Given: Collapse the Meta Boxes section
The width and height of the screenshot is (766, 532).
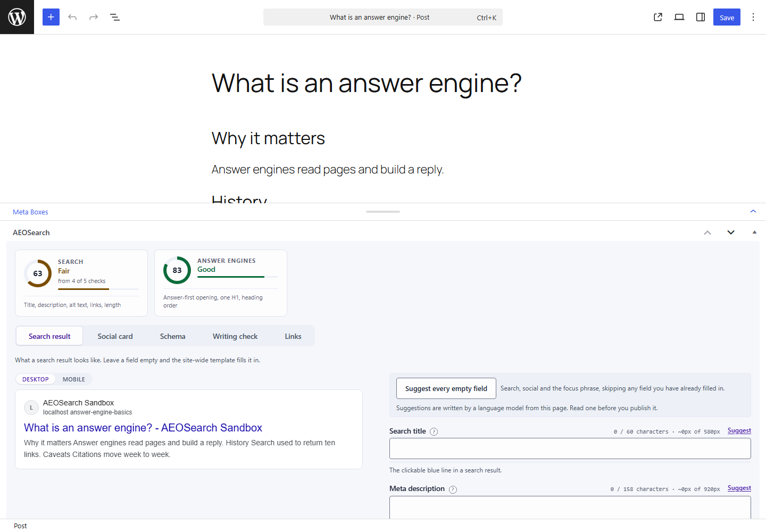Looking at the screenshot, I should [x=753, y=212].
